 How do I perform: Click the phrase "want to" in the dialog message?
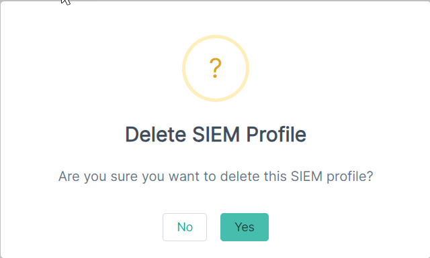(192, 176)
